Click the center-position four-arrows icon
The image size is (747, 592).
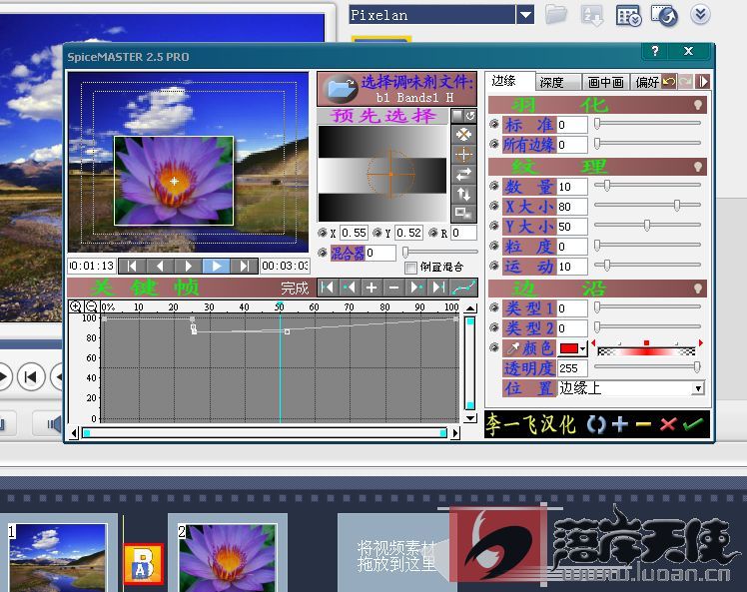pyautogui.click(x=463, y=135)
